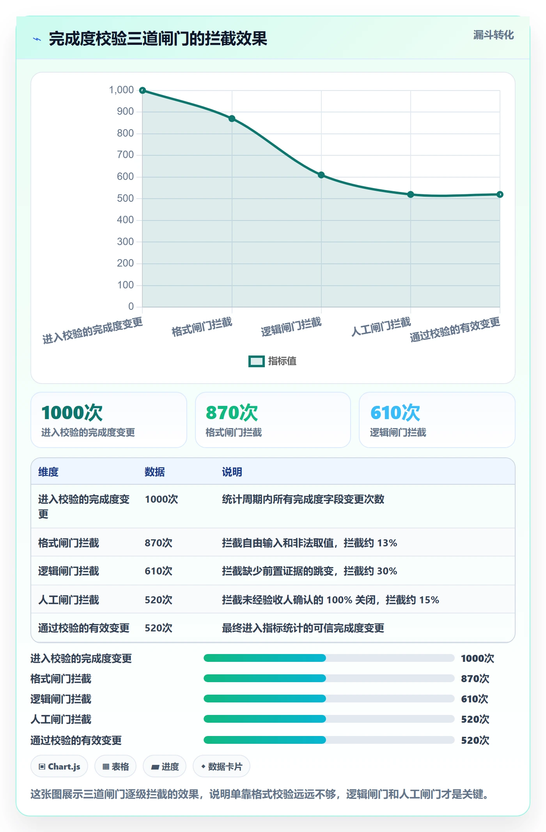Click the x-axis label 格式闸门拦截

tap(202, 327)
